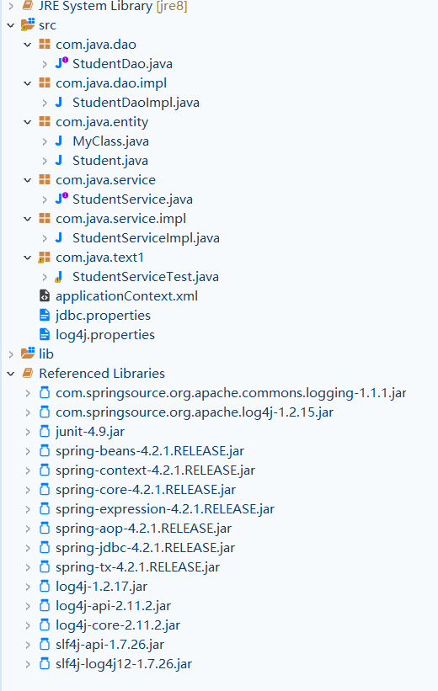This screenshot has height=691, width=438.
Task: Click the Referenced Libraries icon
Action: tap(27, 373)
